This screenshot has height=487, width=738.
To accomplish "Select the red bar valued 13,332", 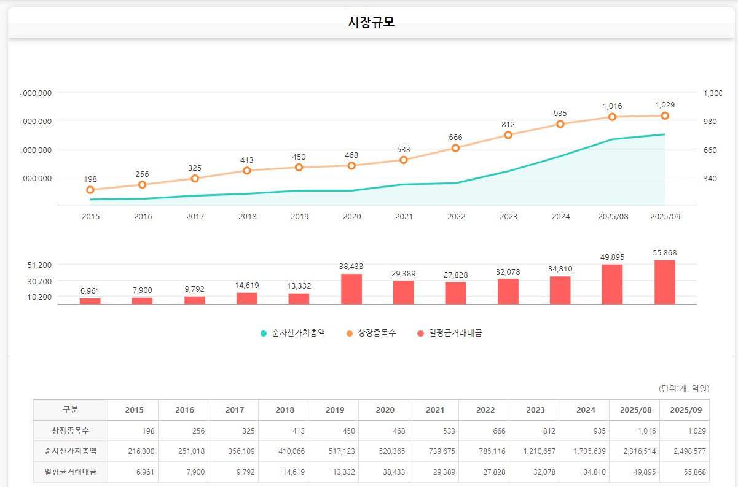I will tap(299, 299).
